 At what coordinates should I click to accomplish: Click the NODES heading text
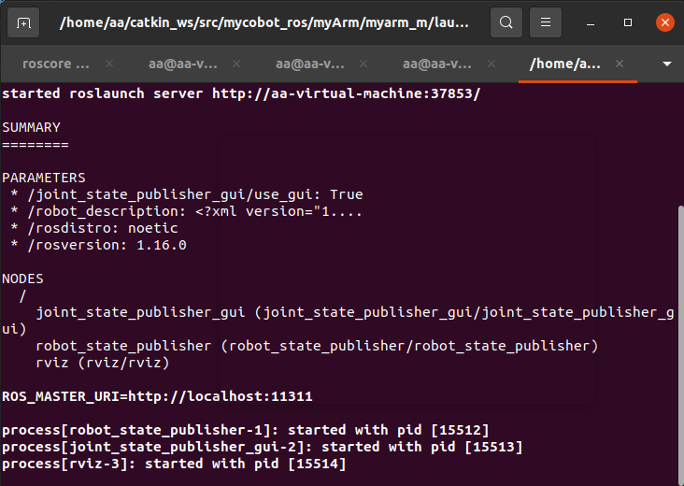pyautogui.click(x=22, y=279)
